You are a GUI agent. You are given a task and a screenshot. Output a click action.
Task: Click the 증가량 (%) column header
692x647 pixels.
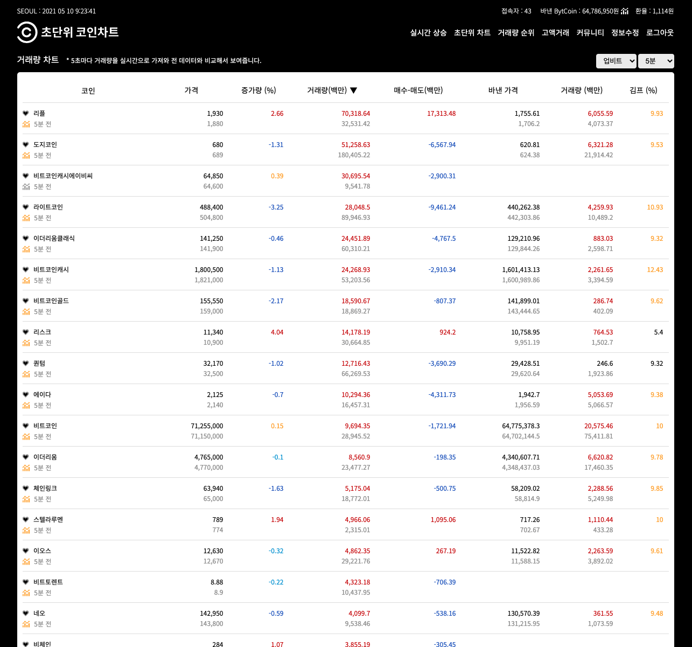coord(258,91)
